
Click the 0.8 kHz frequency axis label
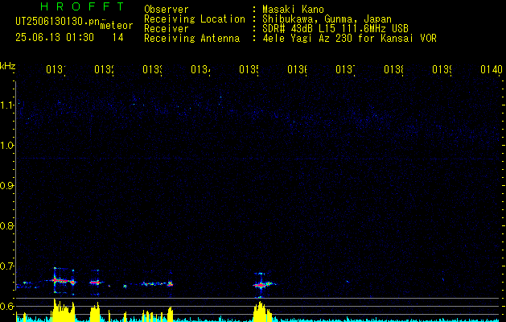tap(6, 225)
